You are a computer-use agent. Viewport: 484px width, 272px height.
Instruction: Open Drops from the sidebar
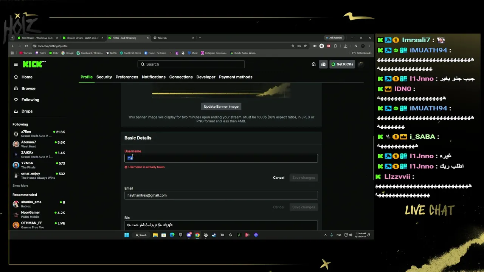pos(27,111)
